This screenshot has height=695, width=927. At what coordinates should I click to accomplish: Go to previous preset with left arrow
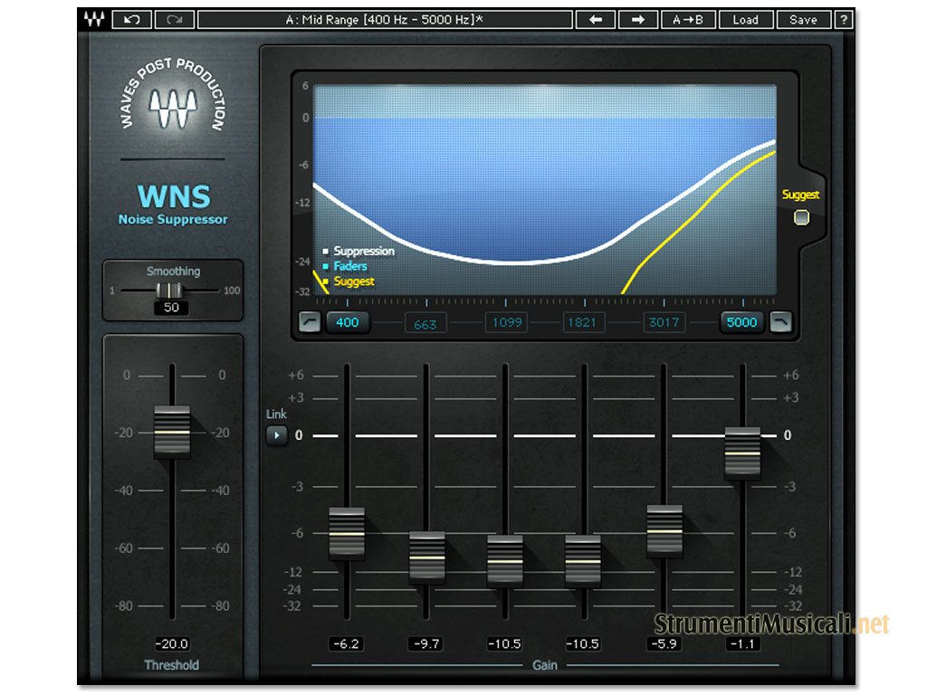point(595,19)
